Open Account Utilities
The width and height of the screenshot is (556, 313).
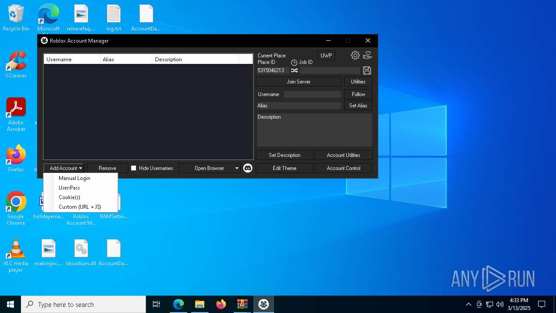click(x=344, y=155)
